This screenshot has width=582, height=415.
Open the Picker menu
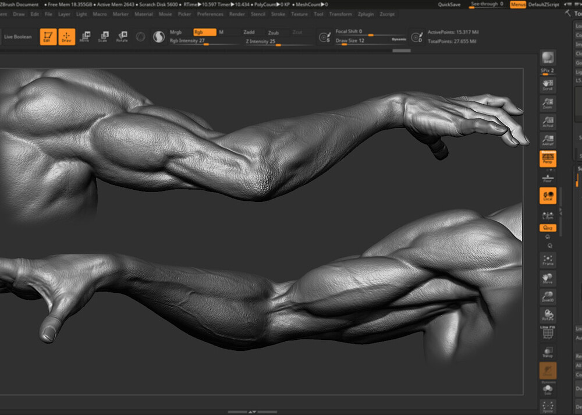pos(184,14)
